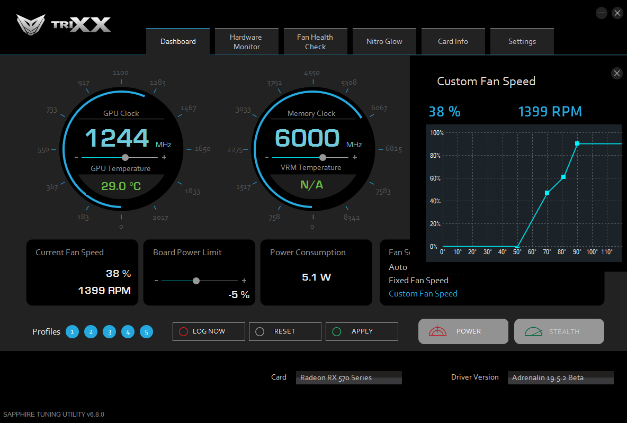Click the Board Power Limit slider handle
The image size is (627, 423).
click(196, 281)
